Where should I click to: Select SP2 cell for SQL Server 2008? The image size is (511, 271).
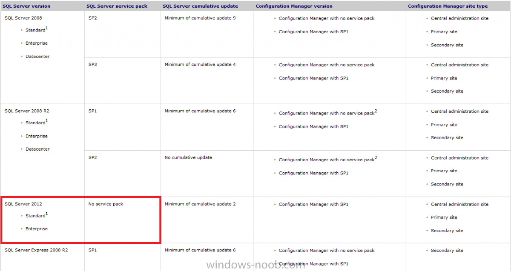point(93,18)
